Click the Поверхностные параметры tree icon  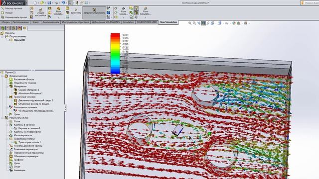click(x=11, y=153)
